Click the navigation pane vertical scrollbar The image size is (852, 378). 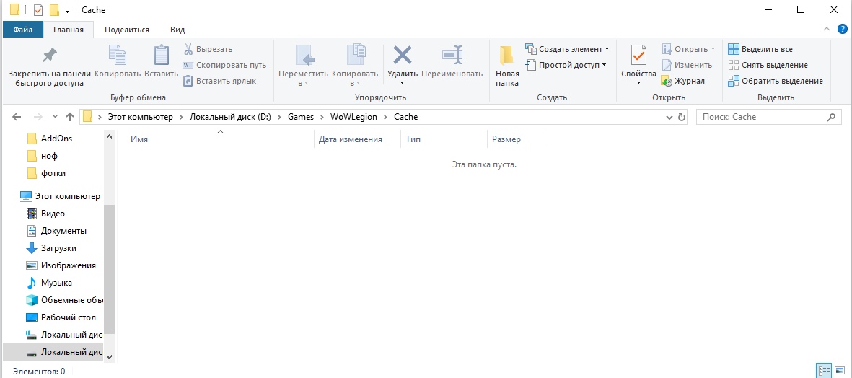tap(109, 274)
